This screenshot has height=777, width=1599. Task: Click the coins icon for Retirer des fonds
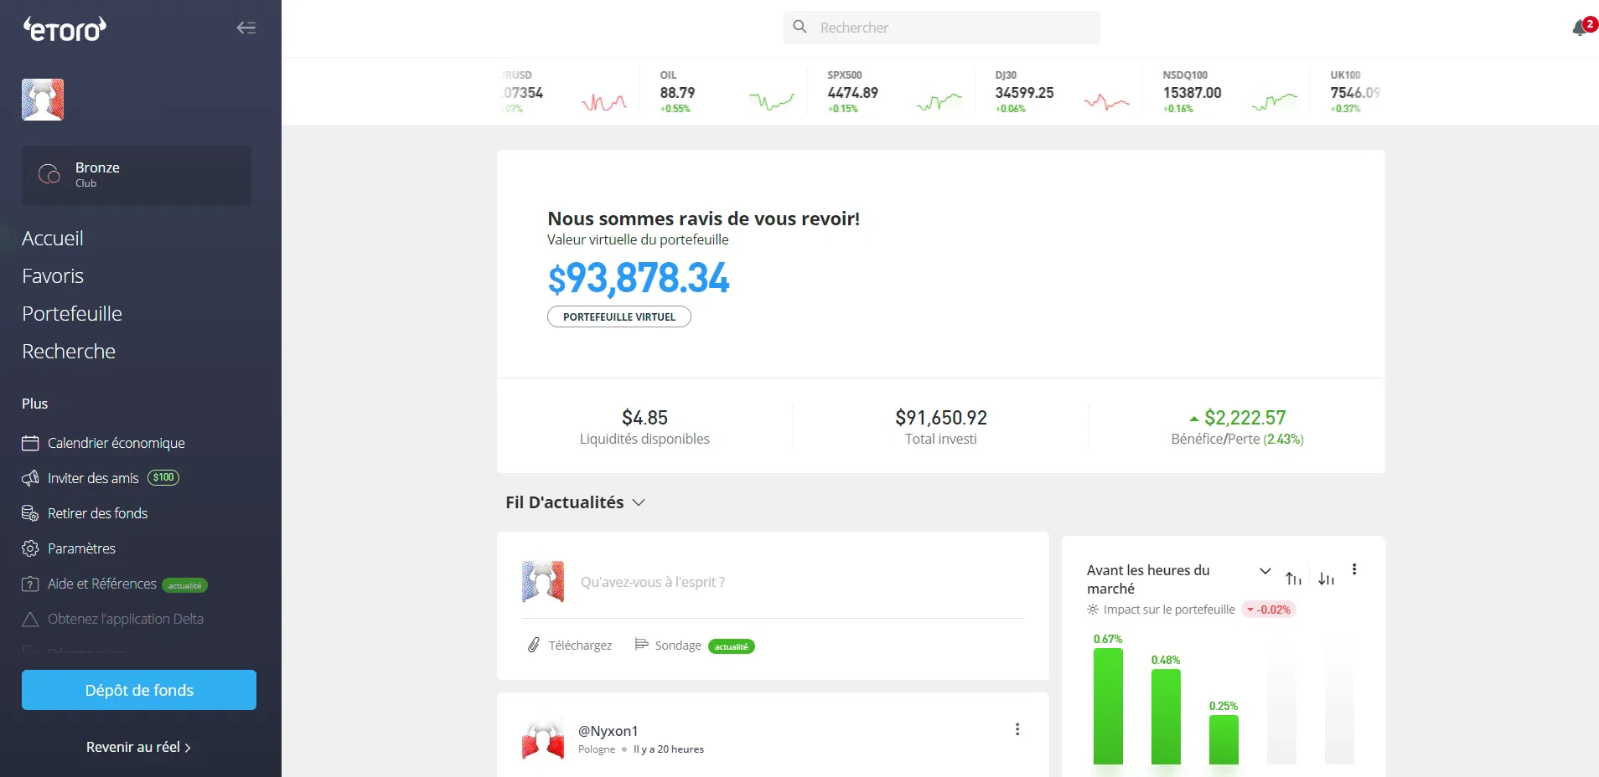[x=30, y=513]
